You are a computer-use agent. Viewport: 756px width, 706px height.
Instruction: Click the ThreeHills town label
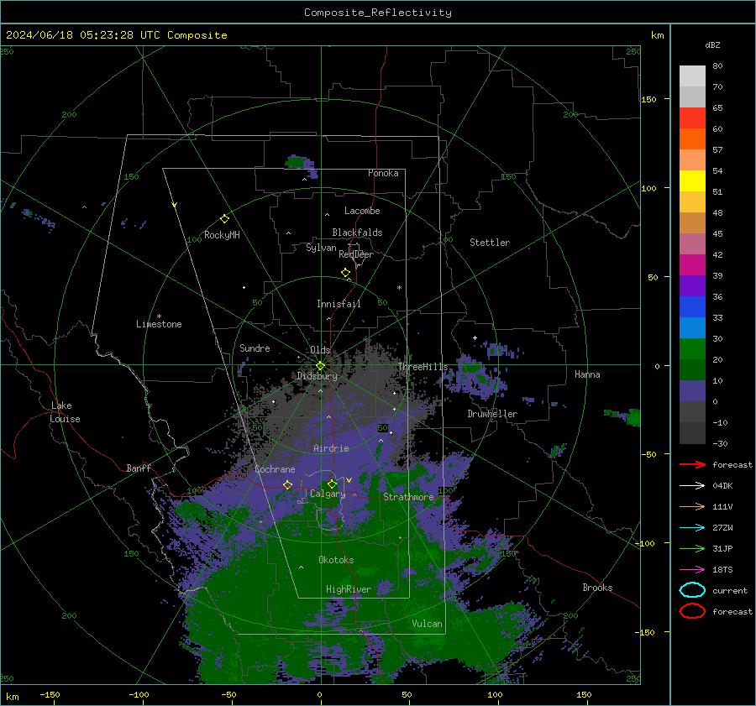(423, 367)
